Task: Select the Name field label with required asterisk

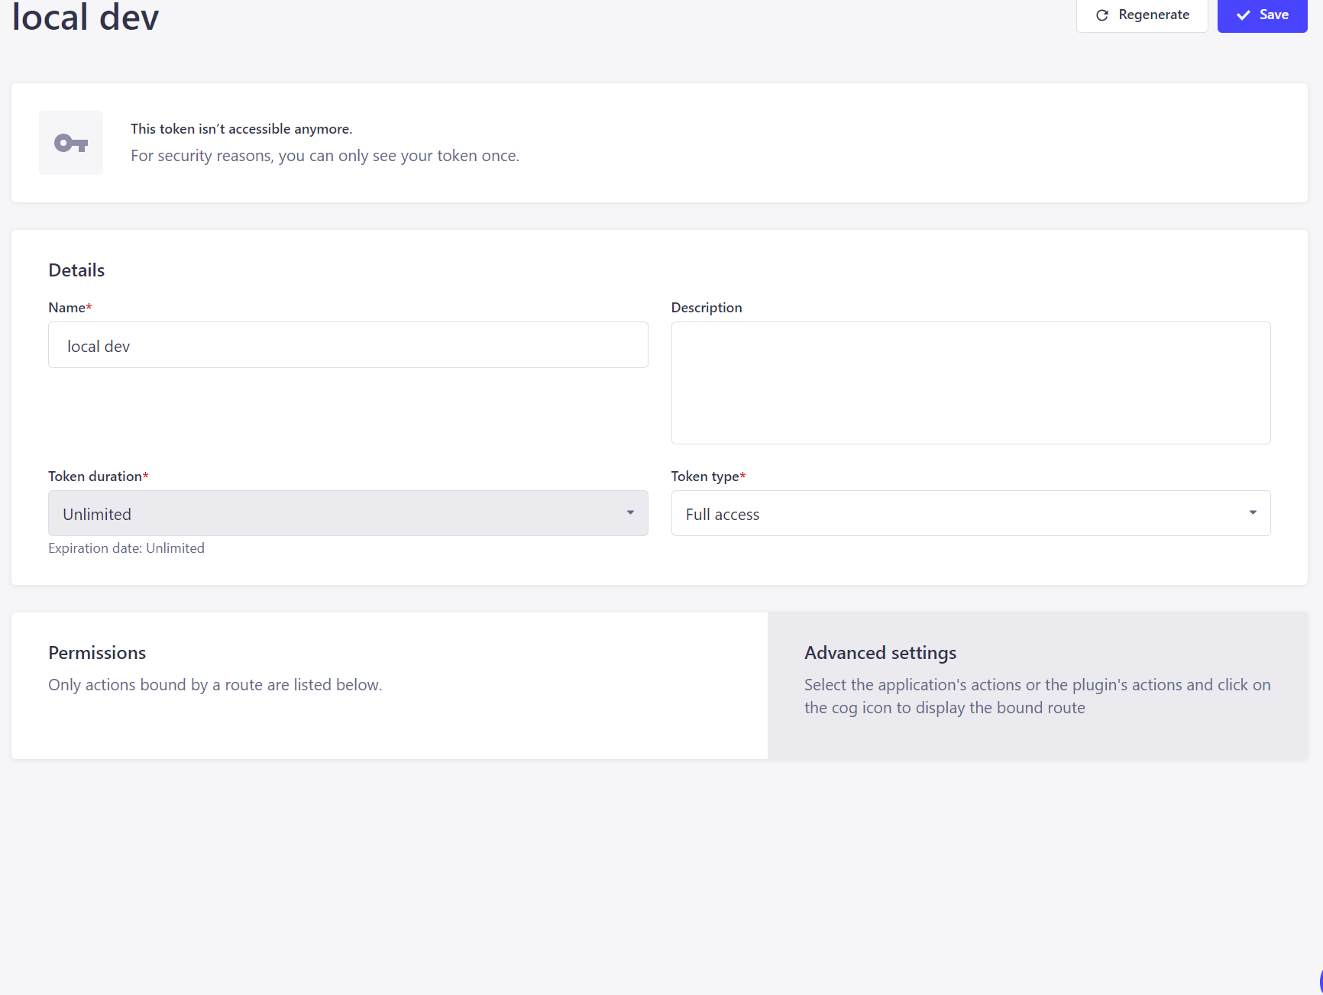Action: 69,307
